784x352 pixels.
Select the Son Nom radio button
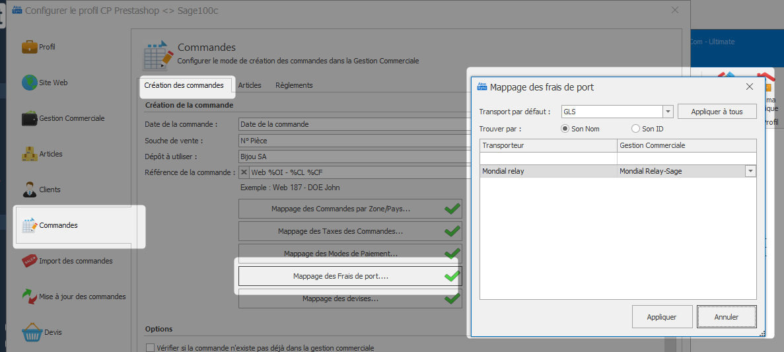point(565,129)
